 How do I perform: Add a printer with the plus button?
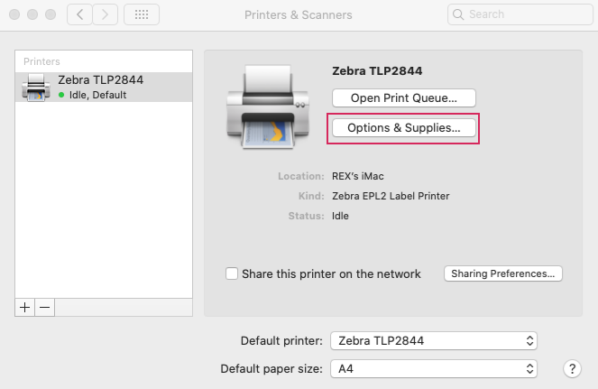point(24,307)
